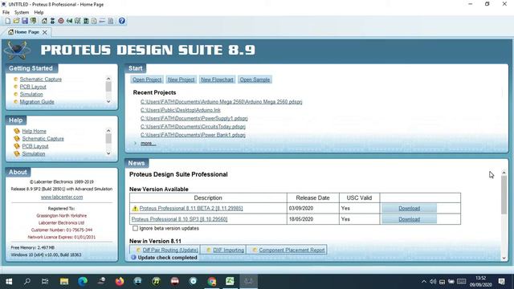Open the Help Home link
514x289 pixels.
[x=34, y=131]
